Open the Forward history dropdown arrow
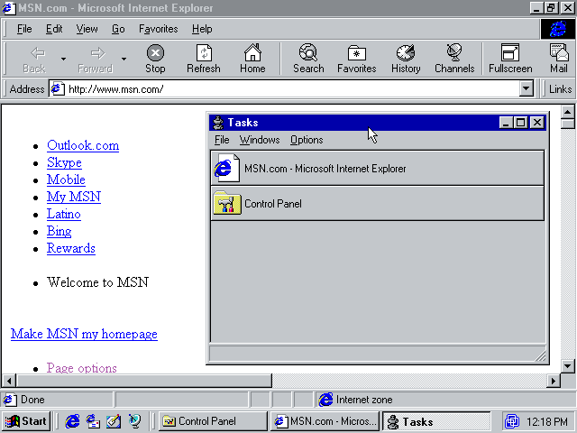 tap(124, 59)
